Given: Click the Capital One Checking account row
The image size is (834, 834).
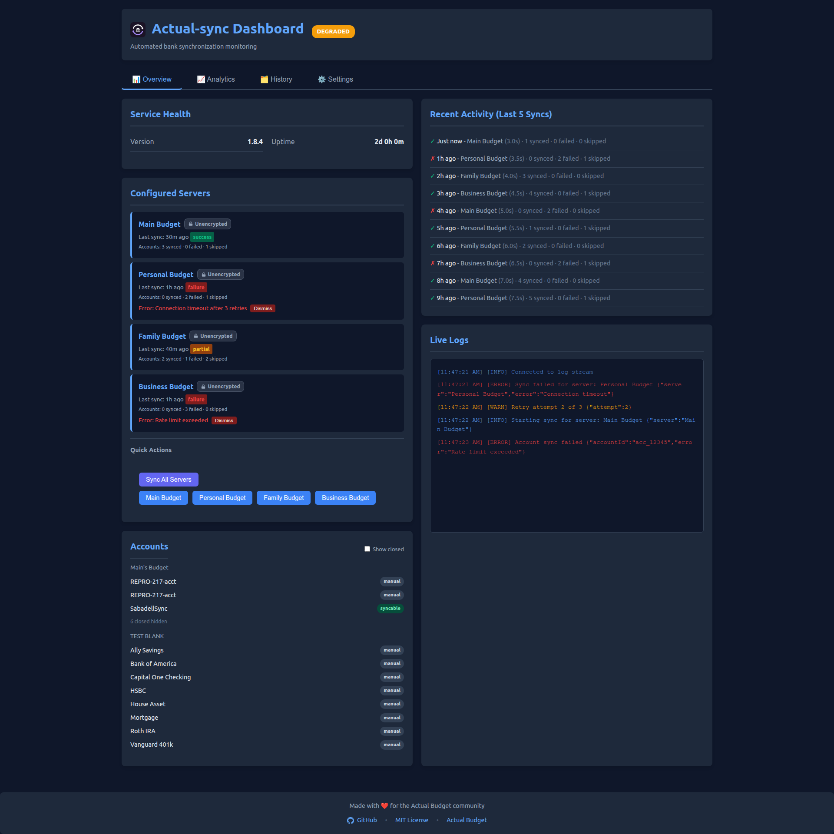Looking at the screenshot, I should point(267,677).
